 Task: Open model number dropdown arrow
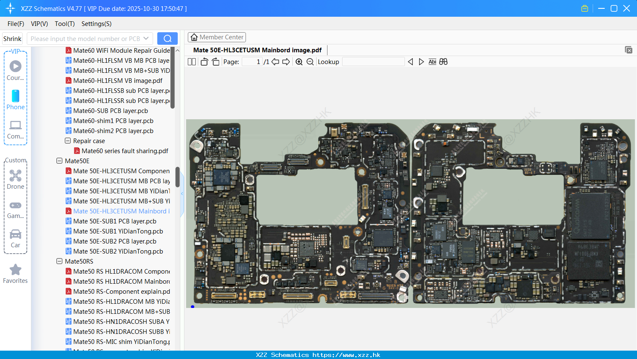pyautogui.click(x=146, y=38)
